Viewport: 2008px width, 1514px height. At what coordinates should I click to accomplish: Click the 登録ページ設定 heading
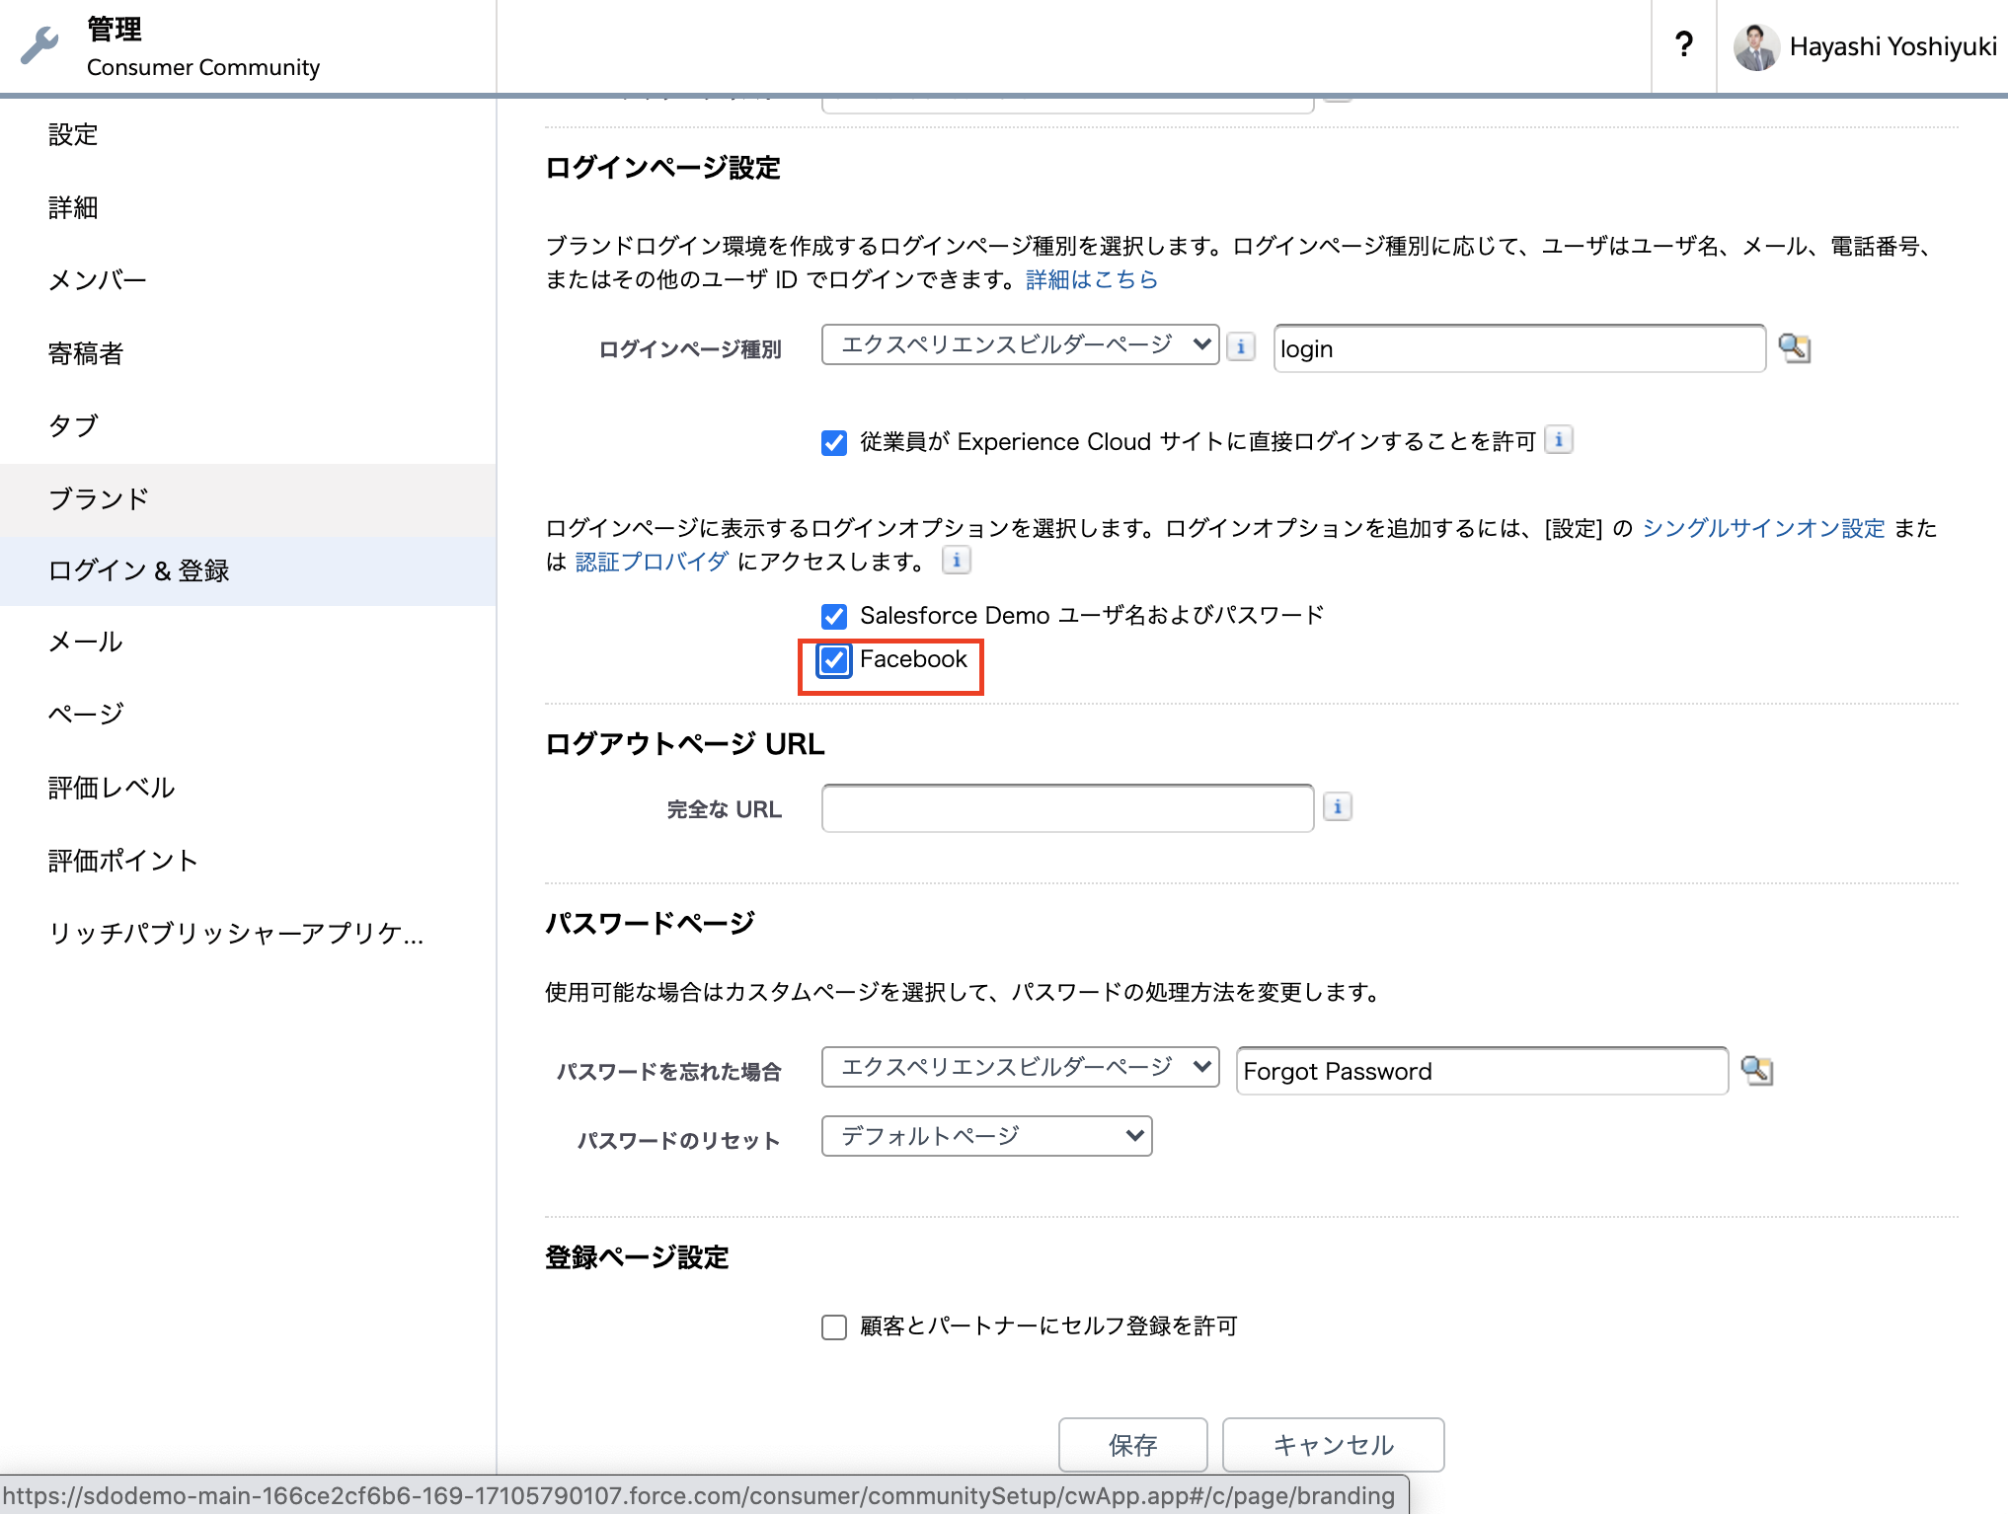(x=637, y=1257)
